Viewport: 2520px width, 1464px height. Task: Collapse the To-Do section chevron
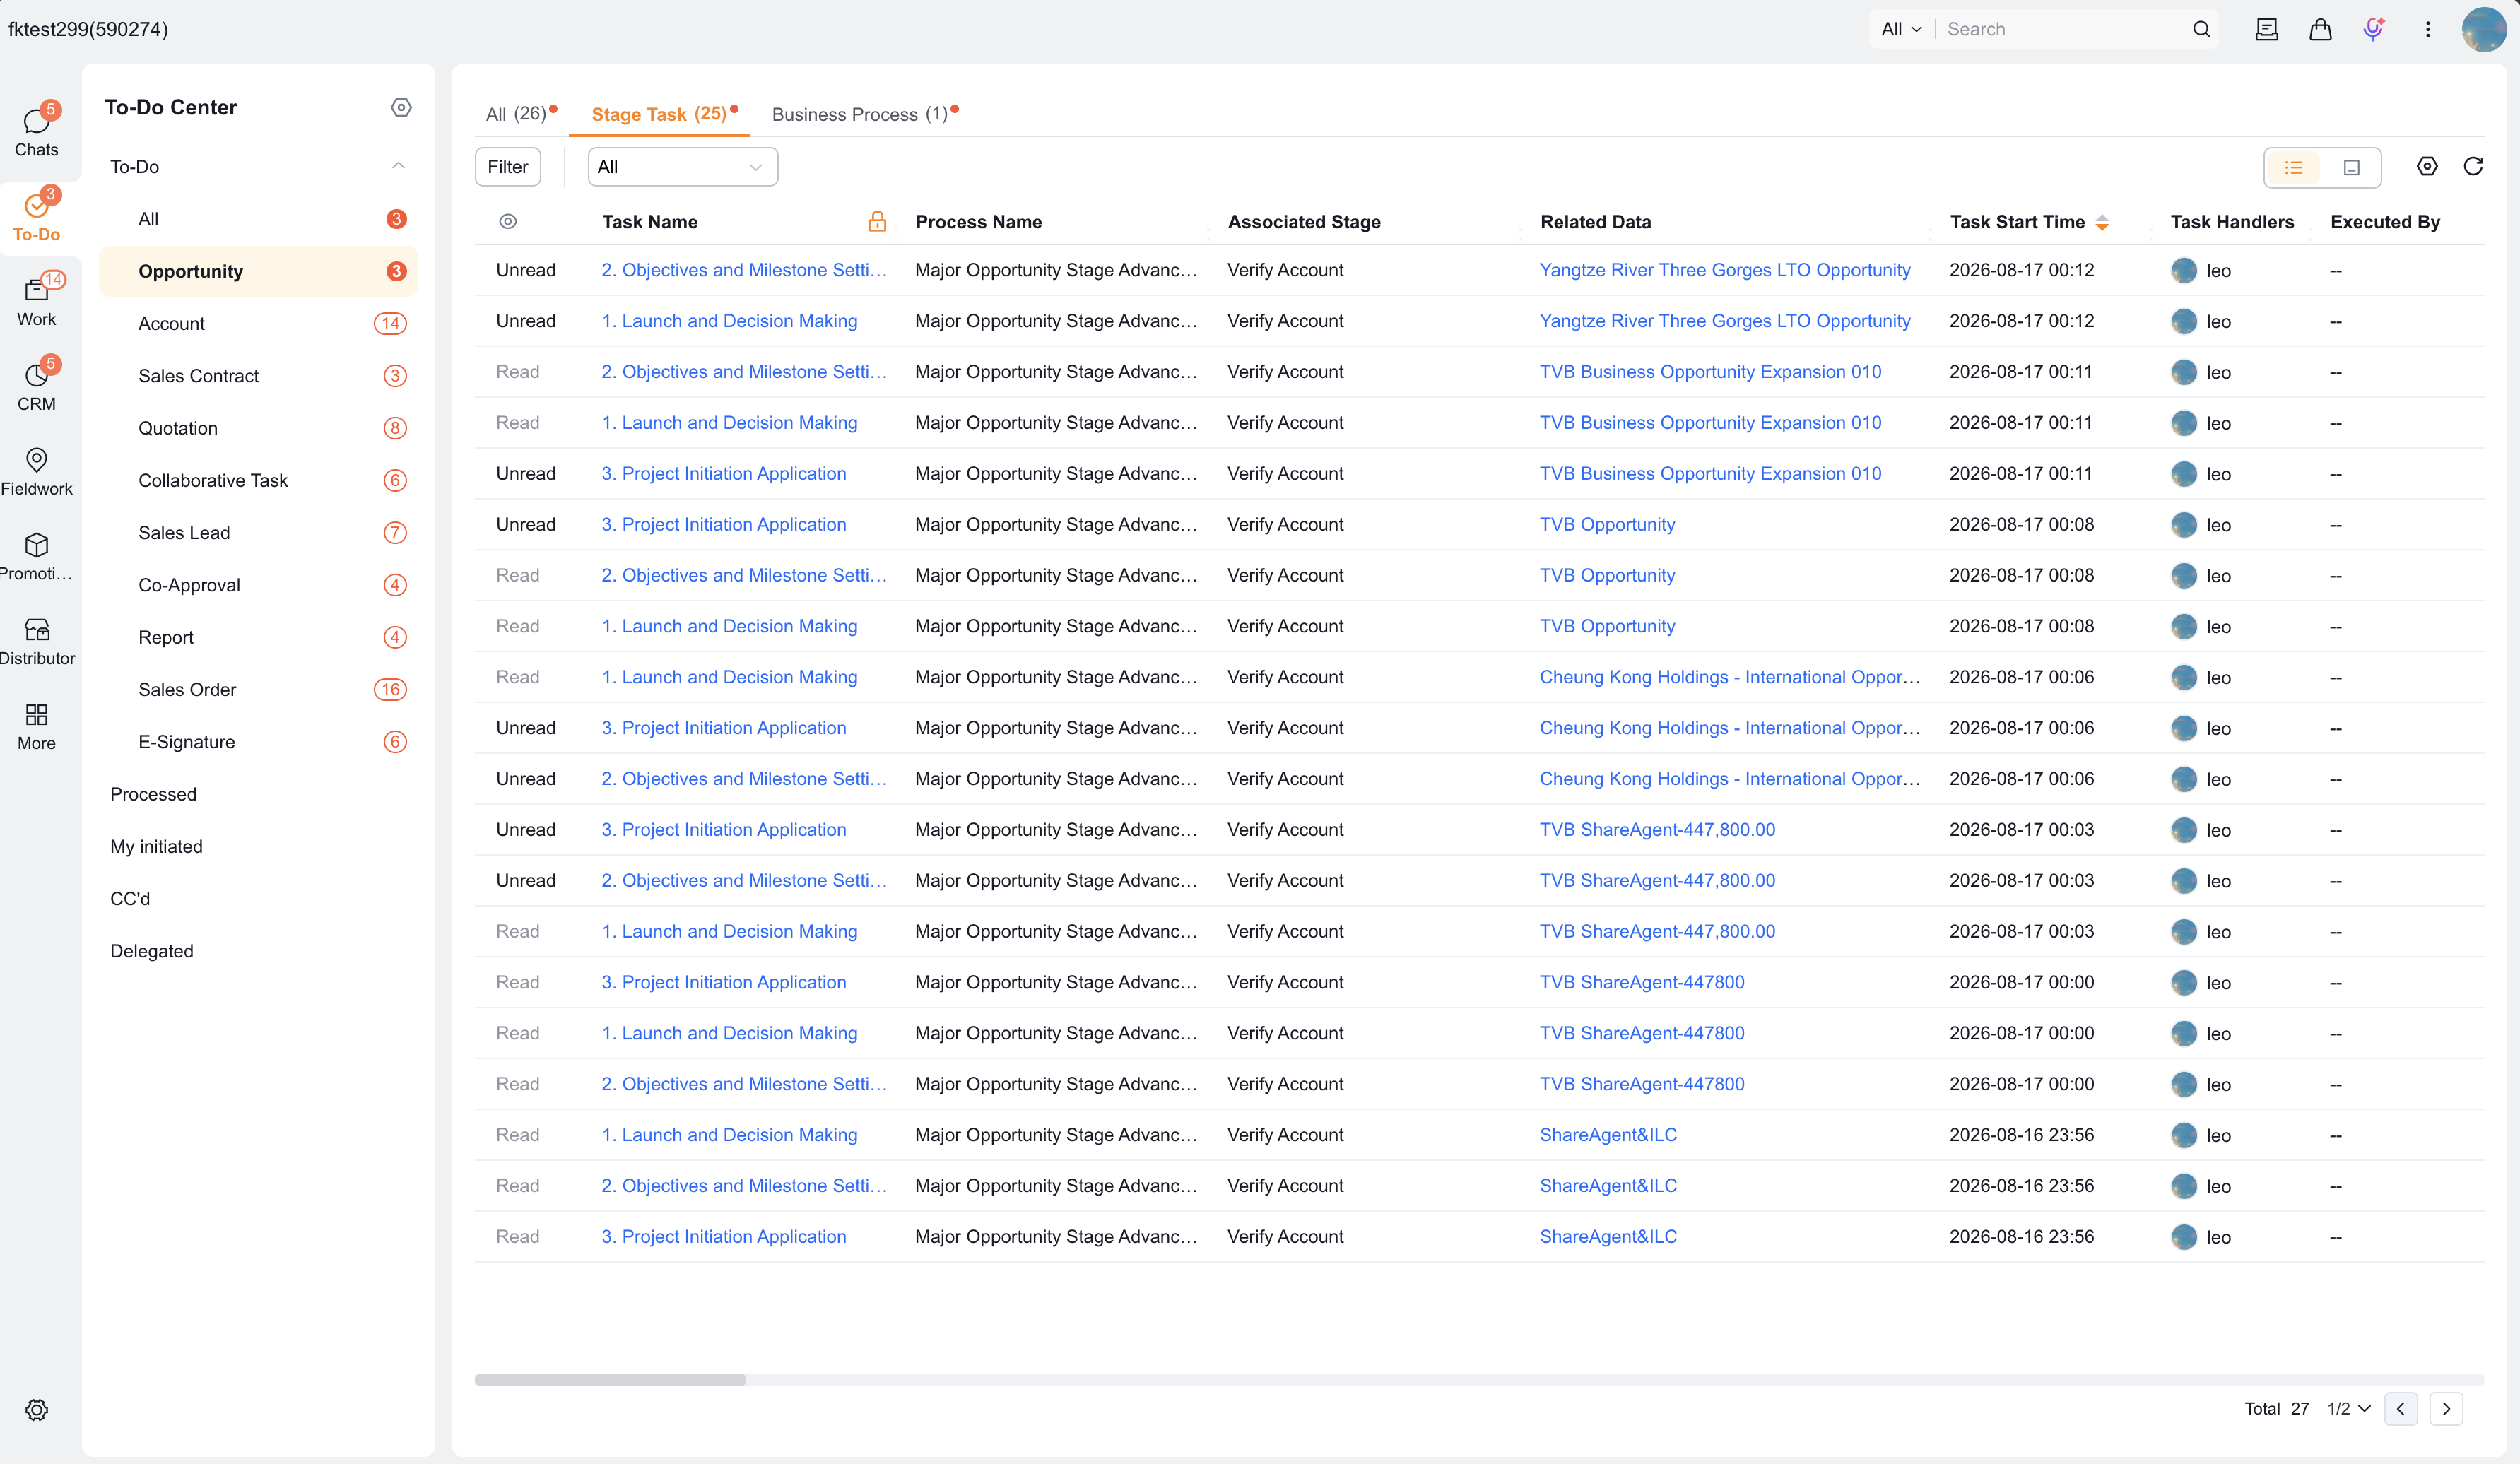pos(398,166)
